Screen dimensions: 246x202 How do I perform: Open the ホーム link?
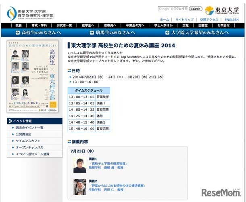164,20
